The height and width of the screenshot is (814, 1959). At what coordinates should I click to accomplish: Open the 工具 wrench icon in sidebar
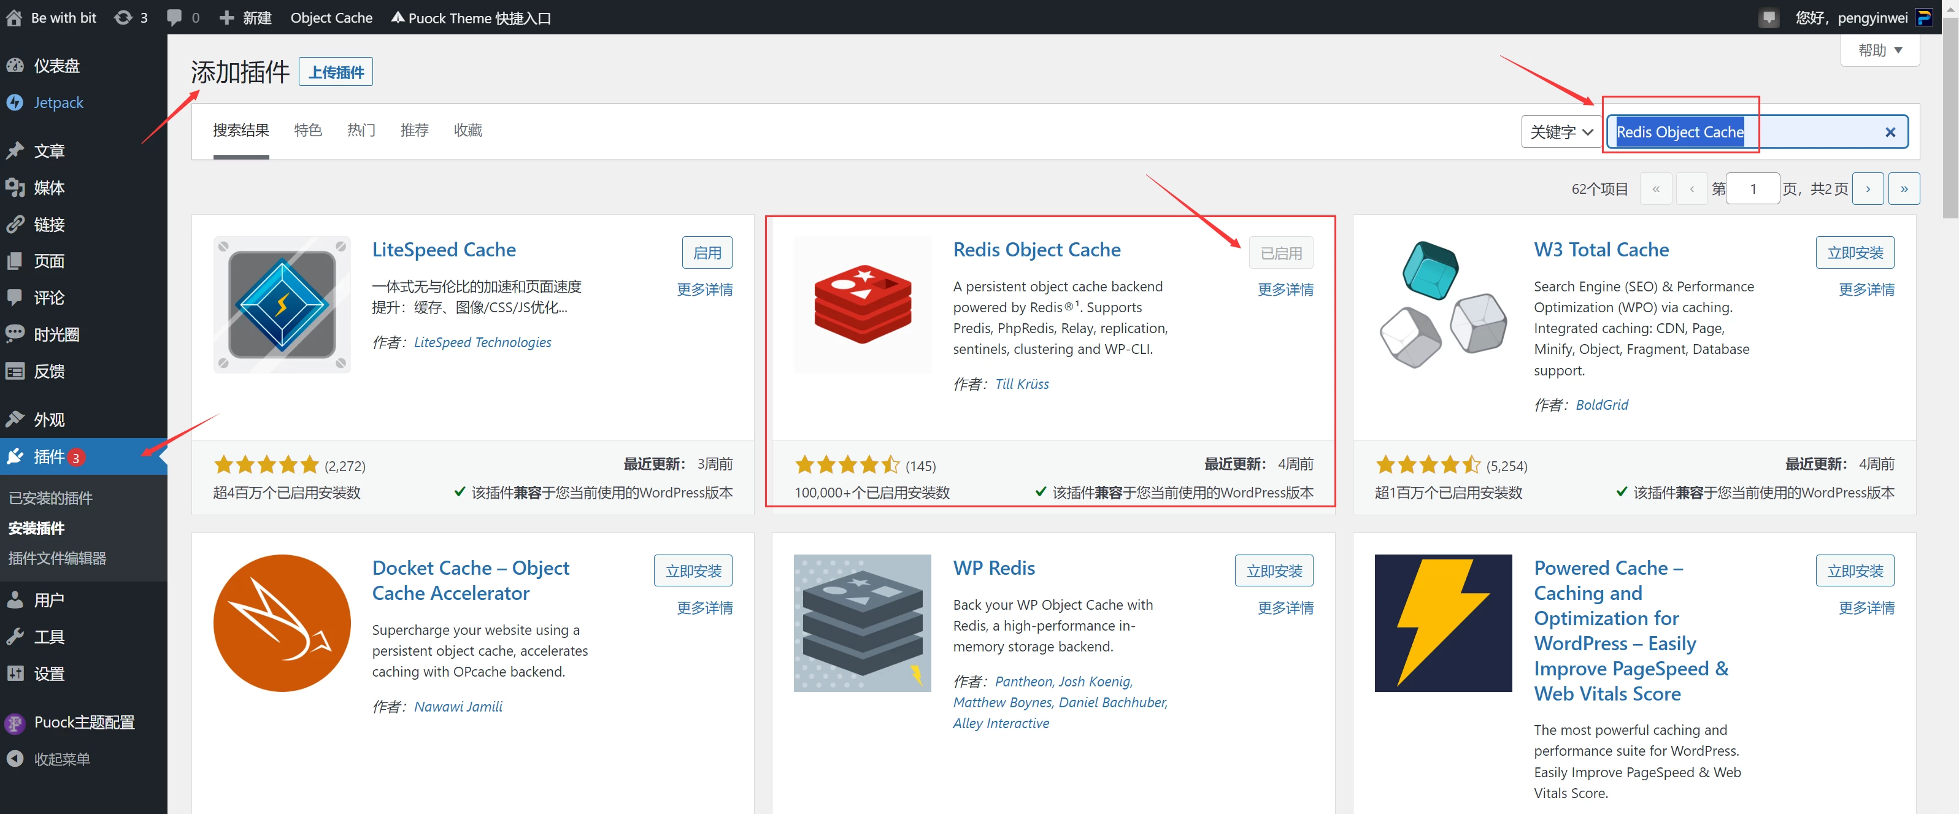coord(15,636)
